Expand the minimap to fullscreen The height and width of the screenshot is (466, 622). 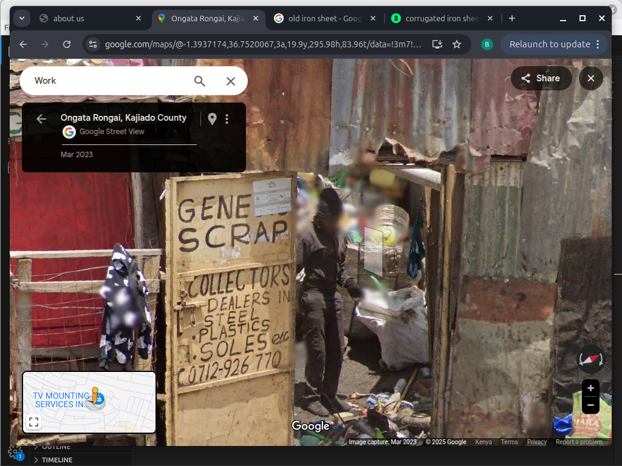pos(34,422)
